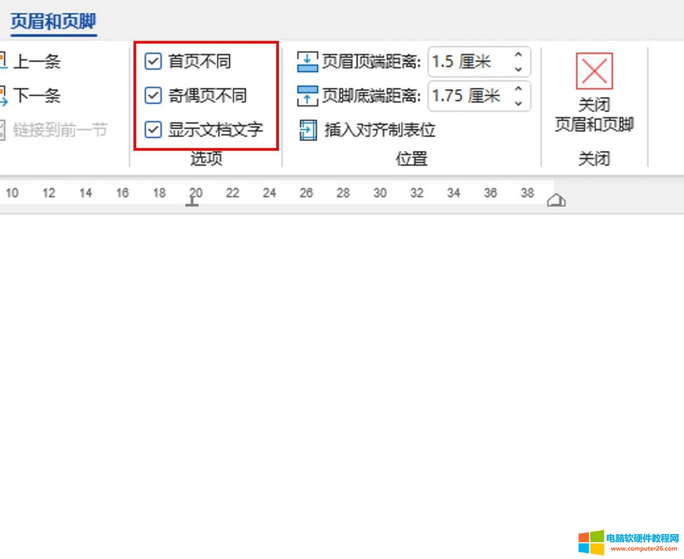684x559 pixels.
Task: Close header and footer with the red X
Action: point(594,71)
